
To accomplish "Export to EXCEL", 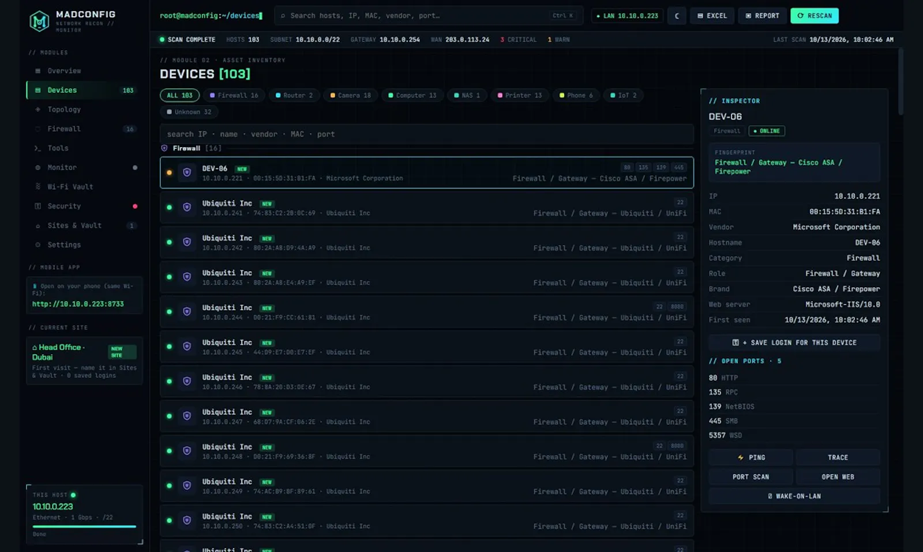I will point(712,16).
